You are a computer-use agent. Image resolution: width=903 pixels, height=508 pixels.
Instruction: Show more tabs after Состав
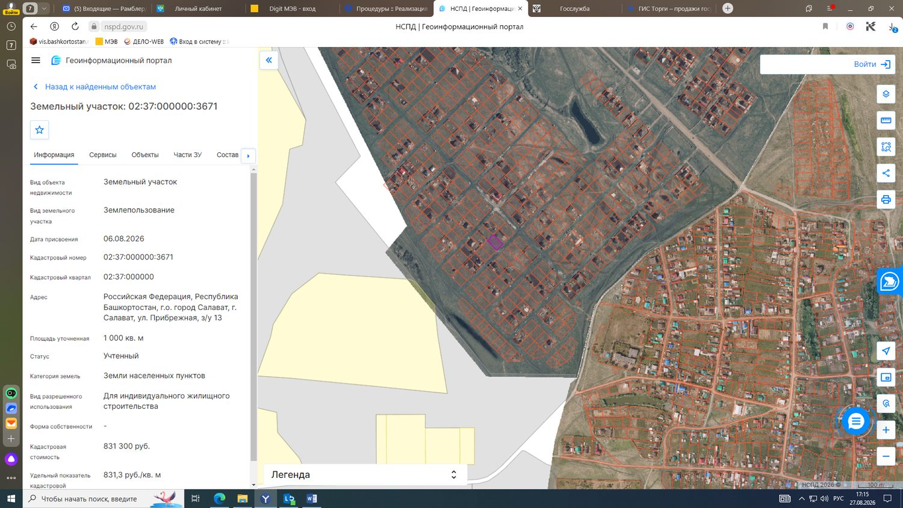click(248, 155)
